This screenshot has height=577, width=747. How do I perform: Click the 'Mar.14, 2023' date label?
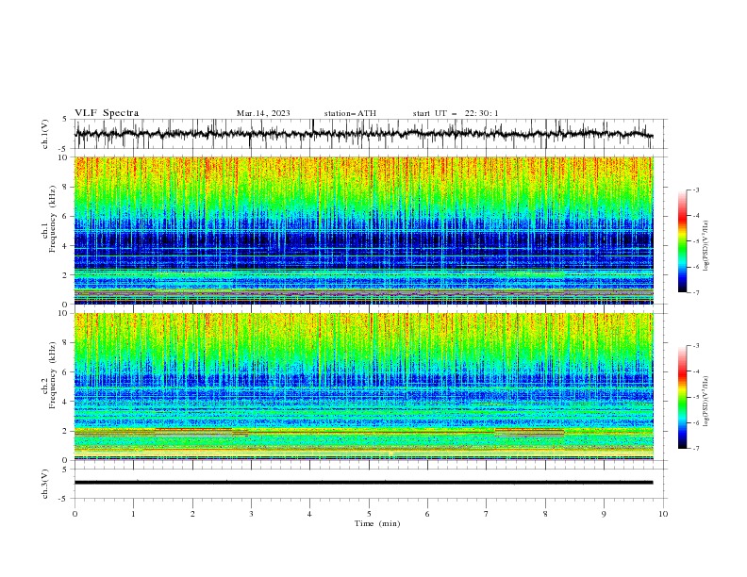263,113
